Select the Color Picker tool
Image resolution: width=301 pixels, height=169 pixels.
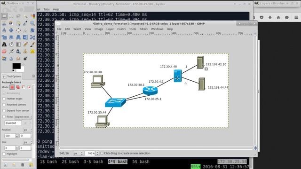coord(25,23)
